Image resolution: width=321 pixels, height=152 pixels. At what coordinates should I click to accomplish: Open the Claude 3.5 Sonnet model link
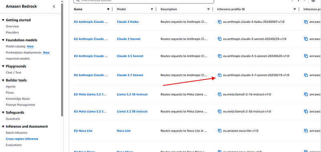[x=130, y=56]
